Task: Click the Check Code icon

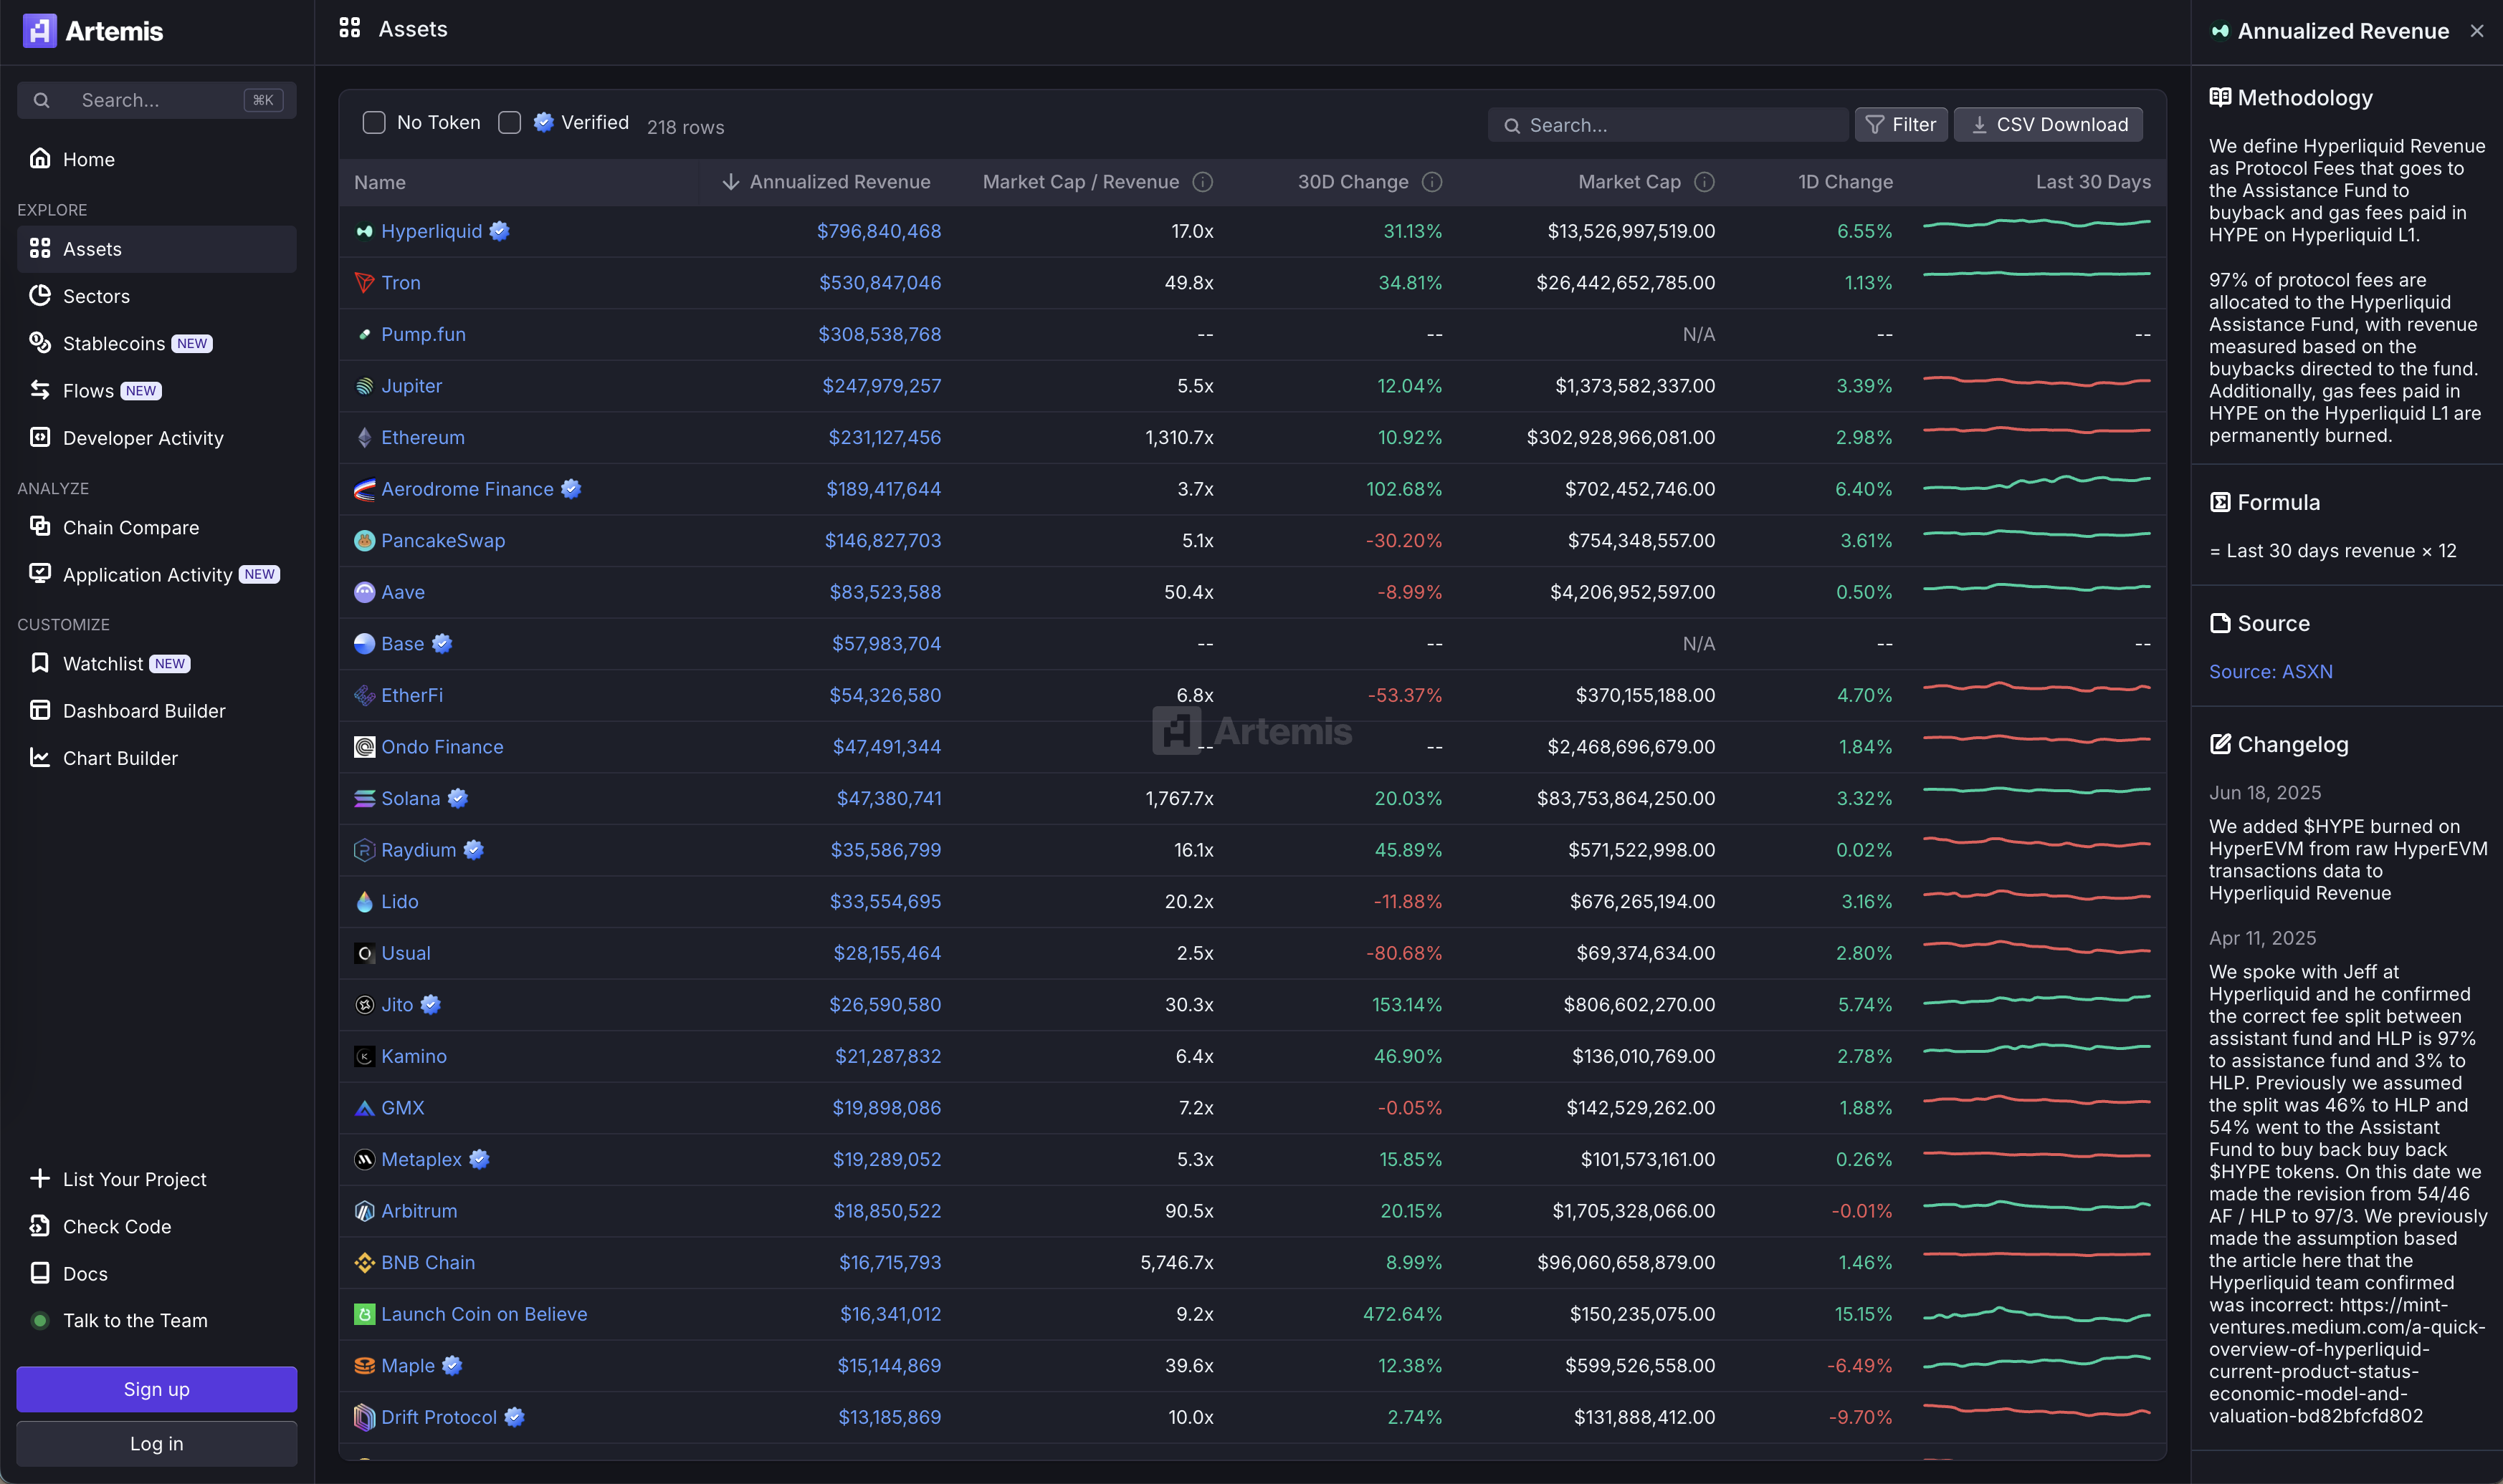Action: click(40, 1226)
